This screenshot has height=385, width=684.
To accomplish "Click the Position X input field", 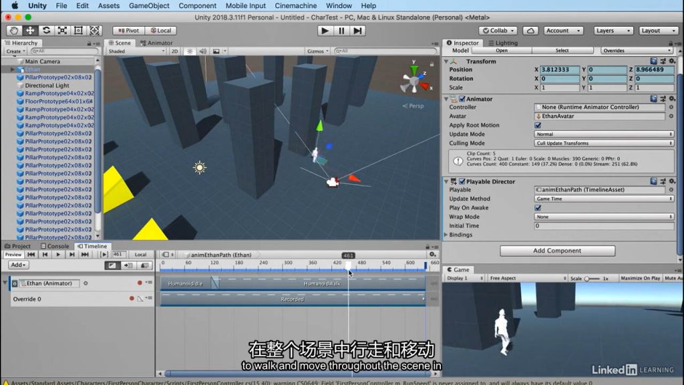I will [x=560, y=70].
